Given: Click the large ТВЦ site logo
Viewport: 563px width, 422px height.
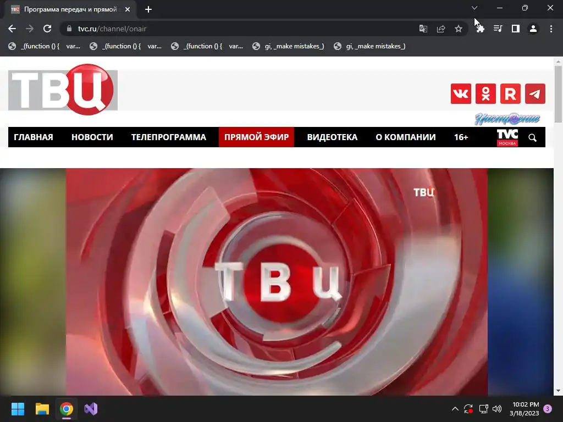Looking at the screenshot, I should pyautogui.click(x=63, y=90).
